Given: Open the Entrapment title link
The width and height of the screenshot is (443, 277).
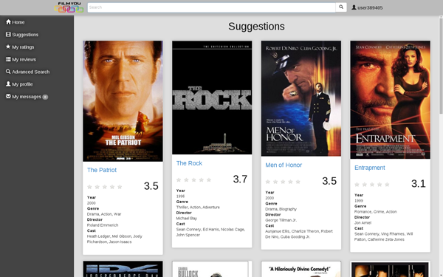Looking at the screenshot, I should point(370,168).
